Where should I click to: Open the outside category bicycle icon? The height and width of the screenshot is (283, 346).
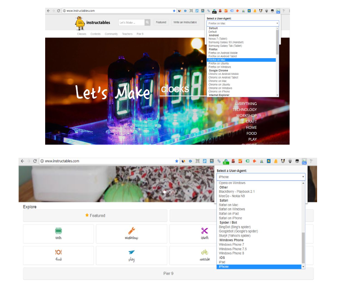(205, 252)
